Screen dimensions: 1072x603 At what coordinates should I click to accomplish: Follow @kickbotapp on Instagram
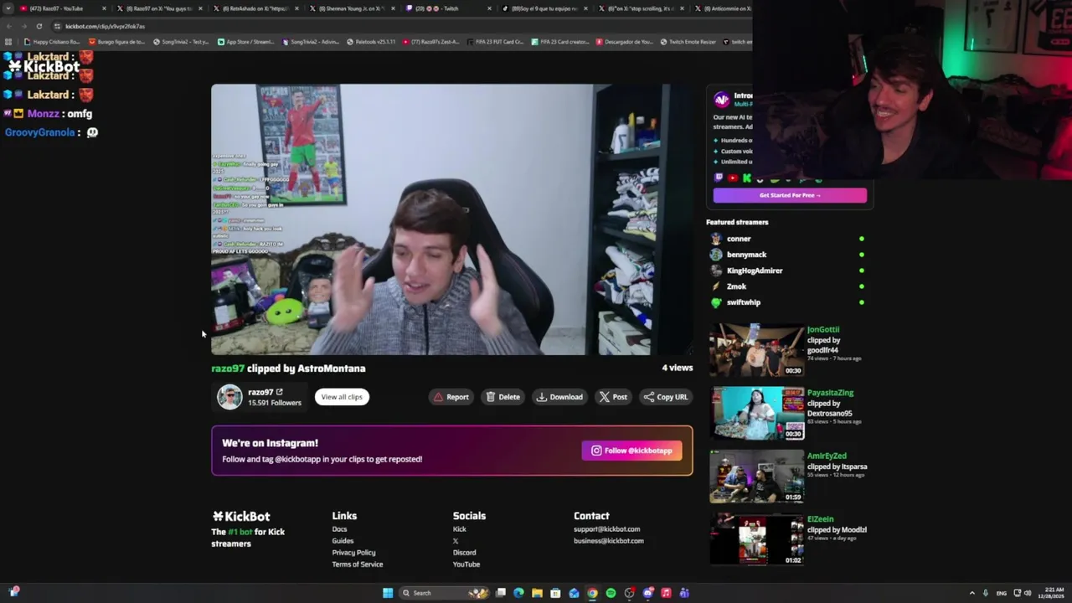click(631, 451)
